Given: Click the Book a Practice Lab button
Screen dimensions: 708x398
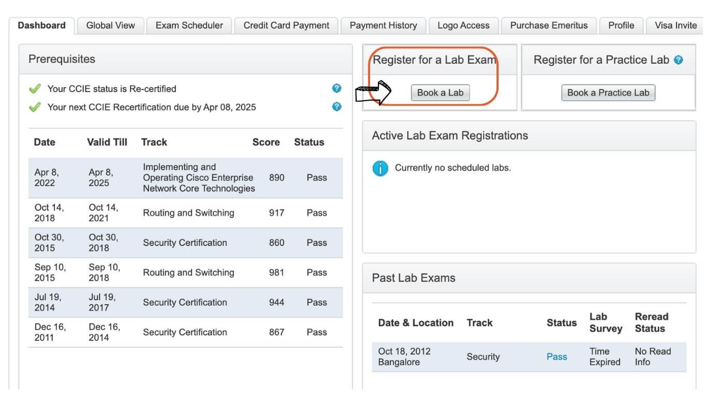Looking at the screenshot, I should [x=608, y=92].
